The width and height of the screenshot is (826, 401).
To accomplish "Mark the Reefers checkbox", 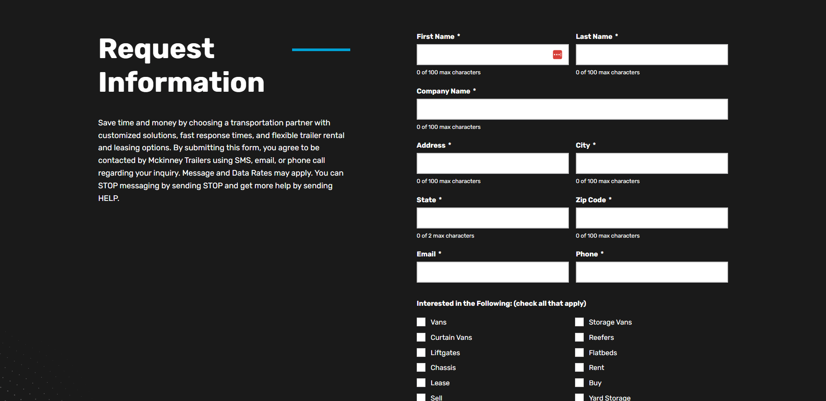I will (579, 337).
